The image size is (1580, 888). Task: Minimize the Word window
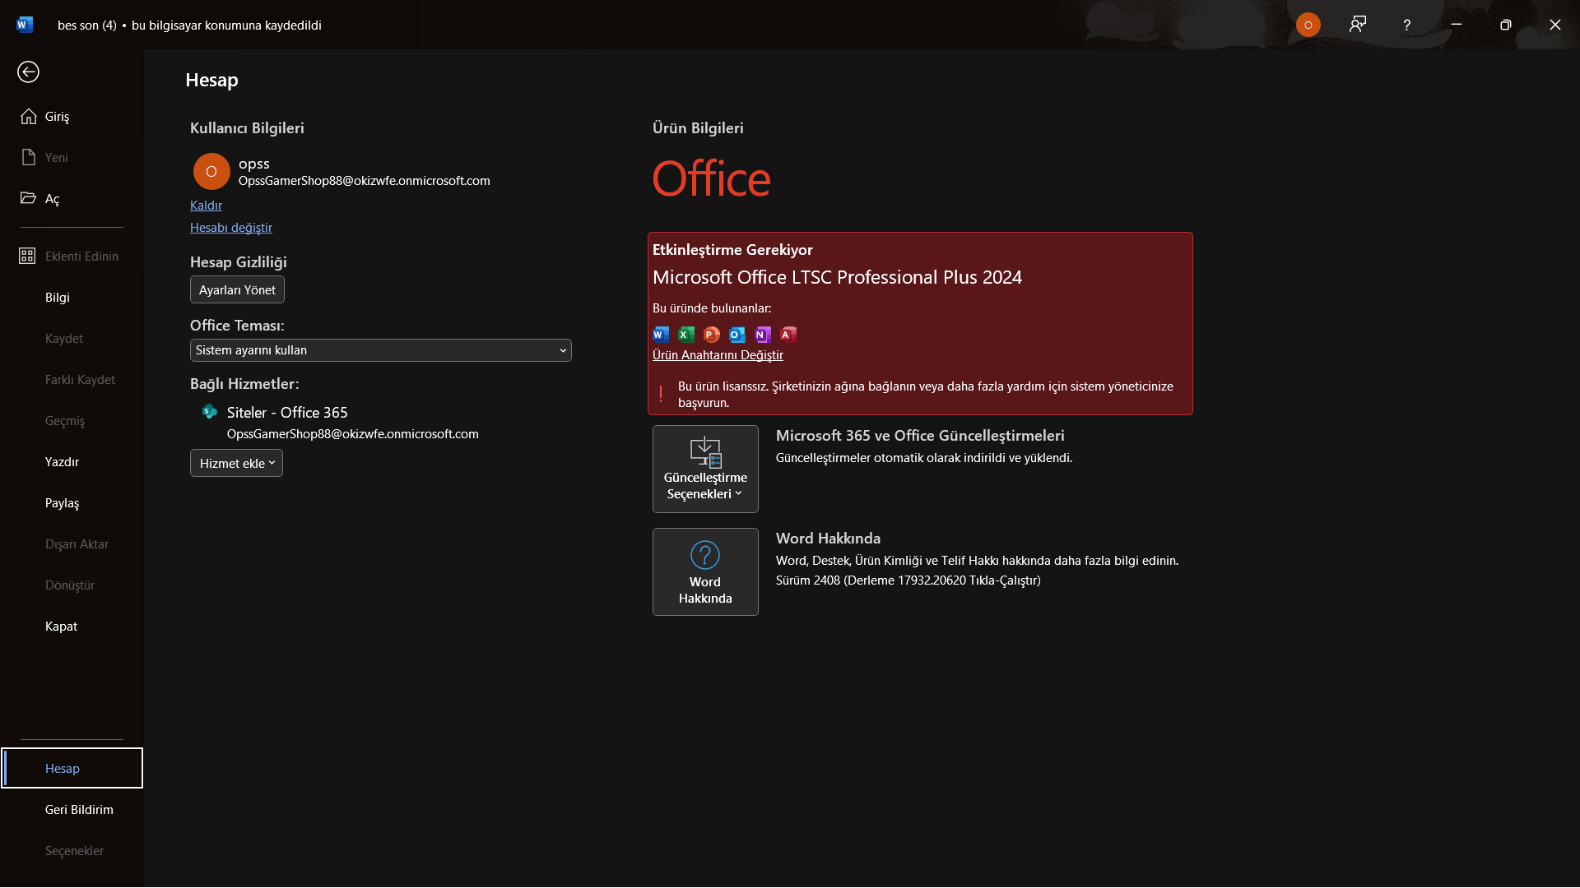point(1457,25)
